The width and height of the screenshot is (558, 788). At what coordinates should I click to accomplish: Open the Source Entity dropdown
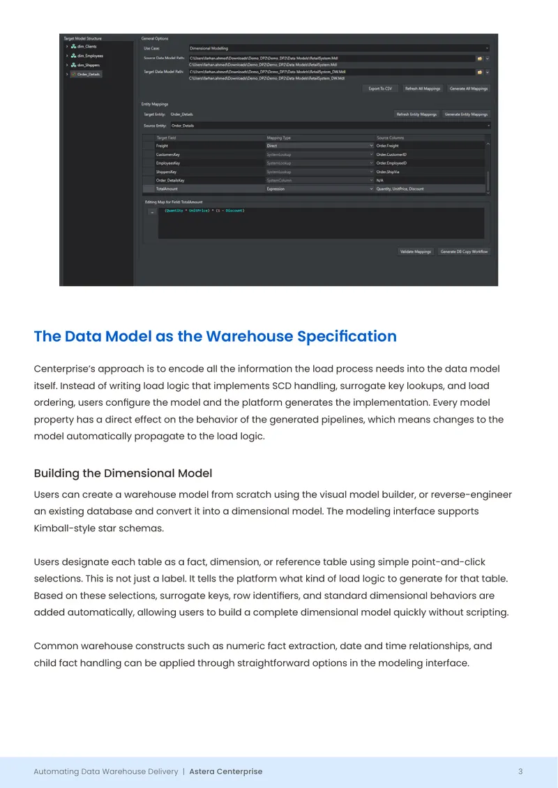point(331,126)
